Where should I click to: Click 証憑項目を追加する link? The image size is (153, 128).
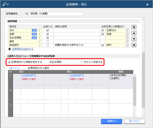[23, 49]
